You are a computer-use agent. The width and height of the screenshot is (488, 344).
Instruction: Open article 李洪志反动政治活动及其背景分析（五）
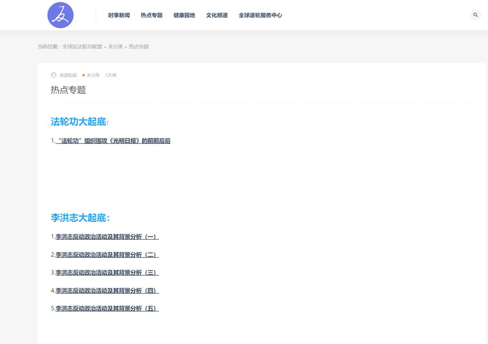coord(107,308)
